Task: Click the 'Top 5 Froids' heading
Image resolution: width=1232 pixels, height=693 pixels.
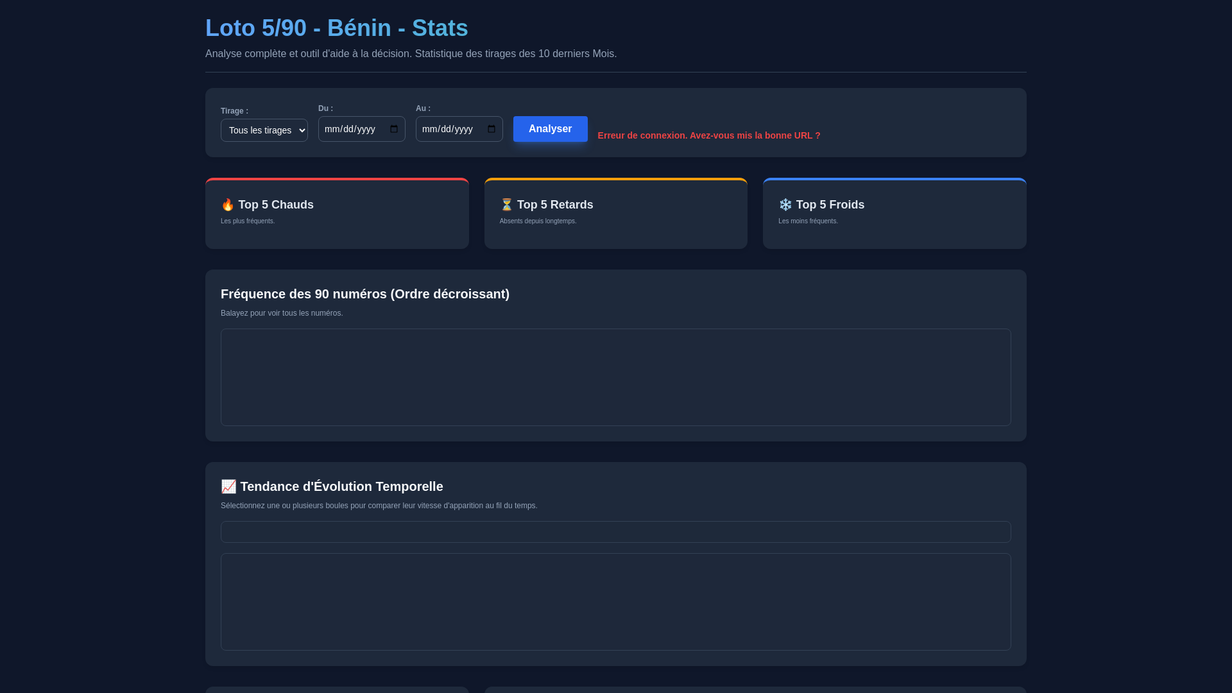Action: 821,205
